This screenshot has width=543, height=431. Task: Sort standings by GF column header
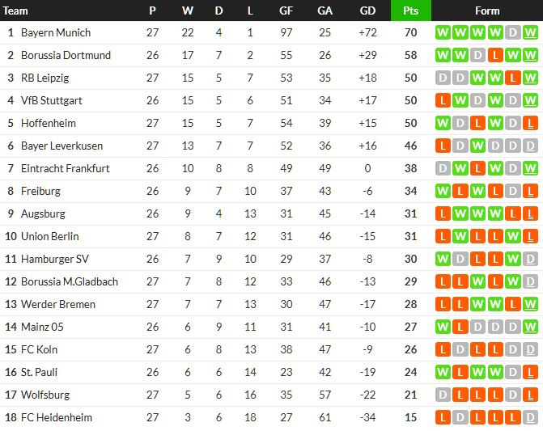pyautogui.click(x=286, y=11)
